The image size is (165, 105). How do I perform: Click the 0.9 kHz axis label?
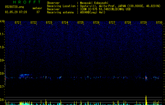point(2,60)
